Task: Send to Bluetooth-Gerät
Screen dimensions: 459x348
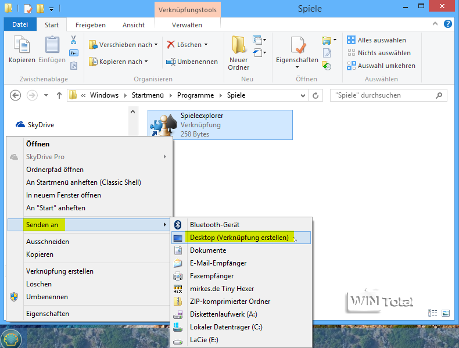Action: coord(241,225)
